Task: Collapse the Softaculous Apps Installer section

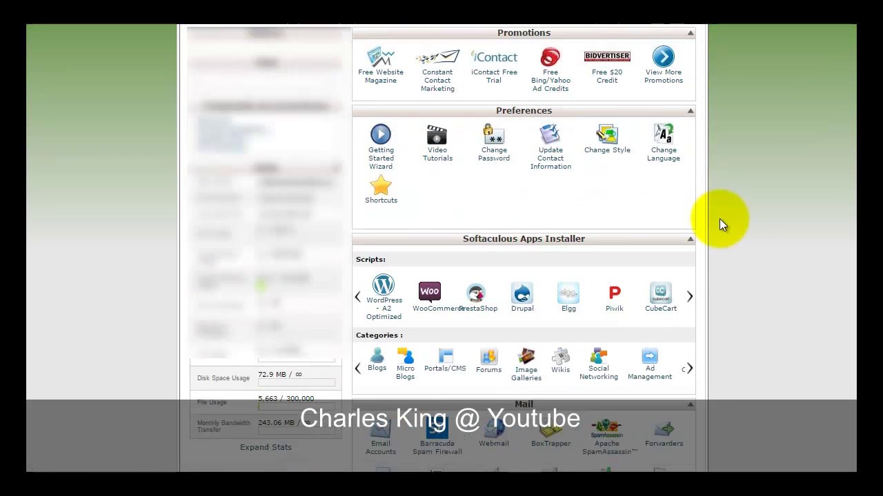Action: [690, 238]
